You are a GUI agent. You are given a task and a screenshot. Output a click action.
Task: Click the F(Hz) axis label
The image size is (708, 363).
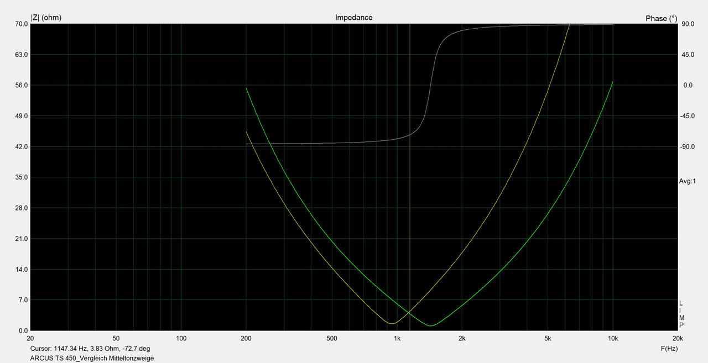[x=669, y=349]
